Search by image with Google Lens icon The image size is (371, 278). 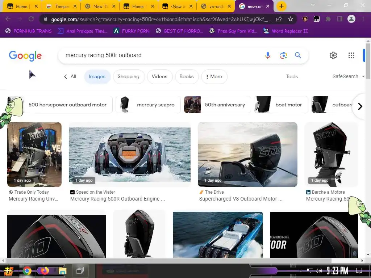[x=283, y=55]
